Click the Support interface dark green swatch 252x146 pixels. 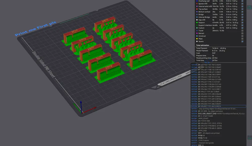tap(197, 25)
